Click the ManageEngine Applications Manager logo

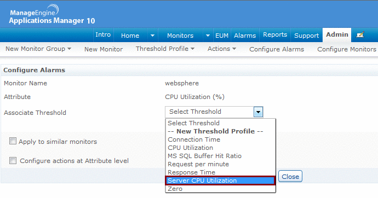(52, 14)
